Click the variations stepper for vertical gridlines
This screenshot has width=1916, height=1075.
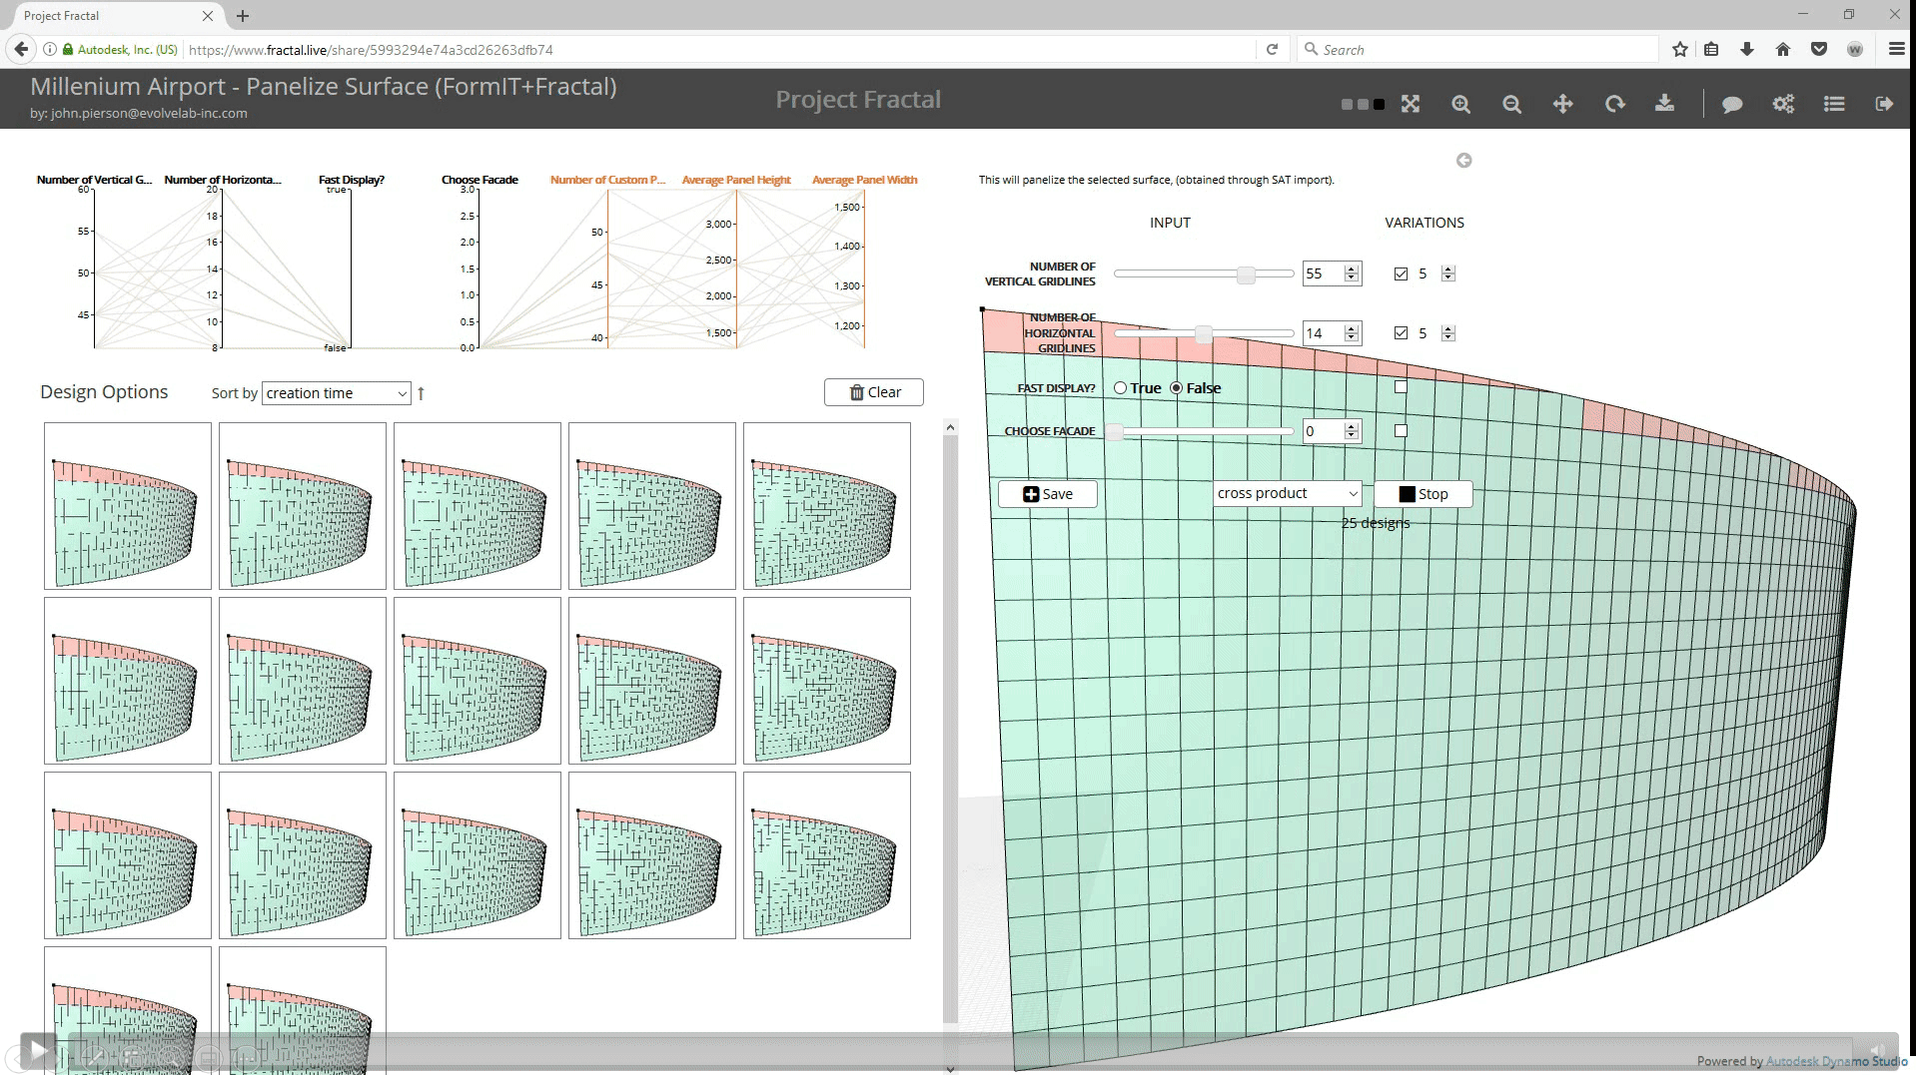(x=1448, y=273)
